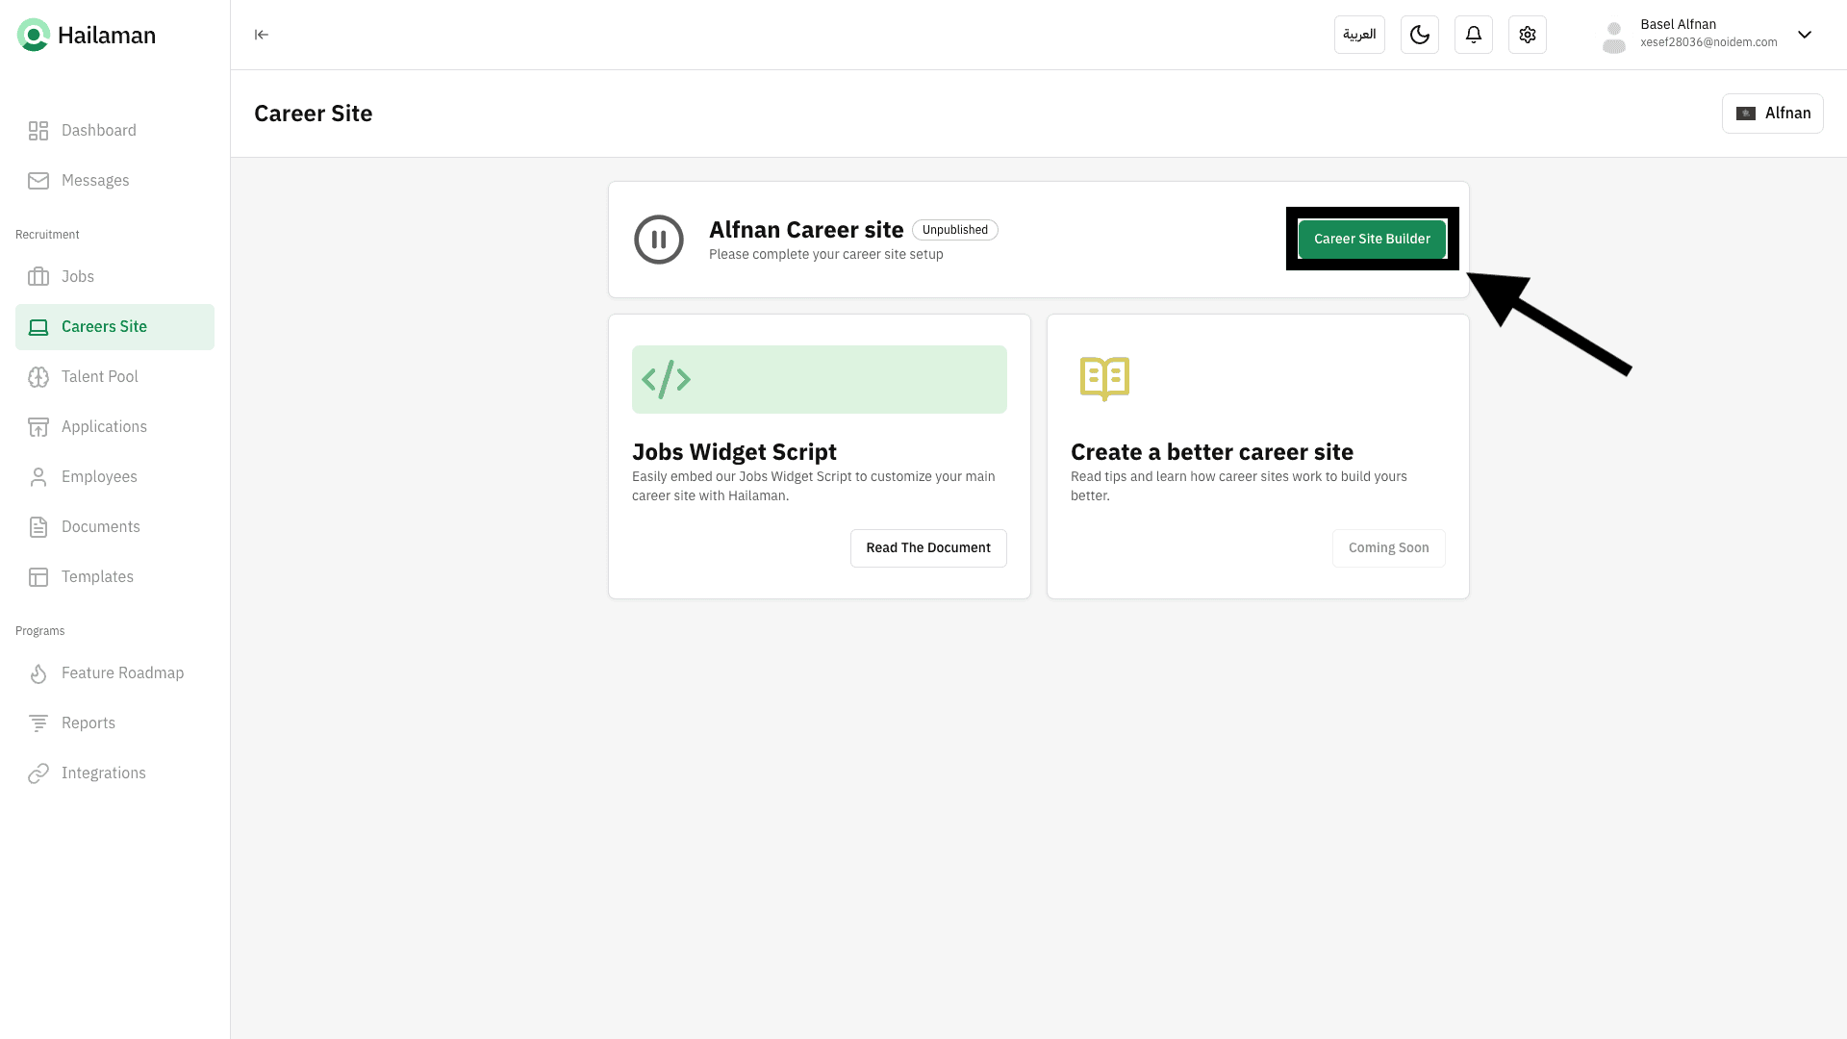This screenshot has width=1847, height=1039.
Task: Open Applications page
Action: [x=104, y=427]
